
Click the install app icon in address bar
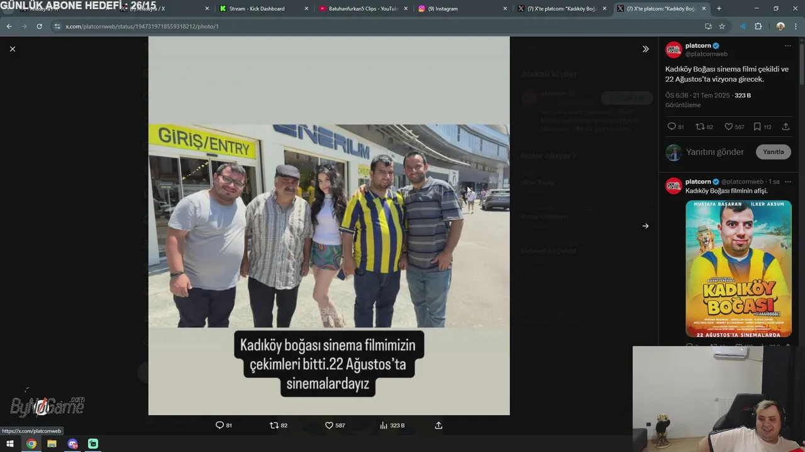click(708, 26)
